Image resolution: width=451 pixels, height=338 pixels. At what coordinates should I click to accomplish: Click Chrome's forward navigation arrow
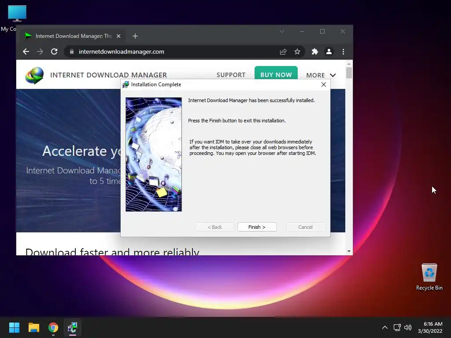(x=40, y=52)
